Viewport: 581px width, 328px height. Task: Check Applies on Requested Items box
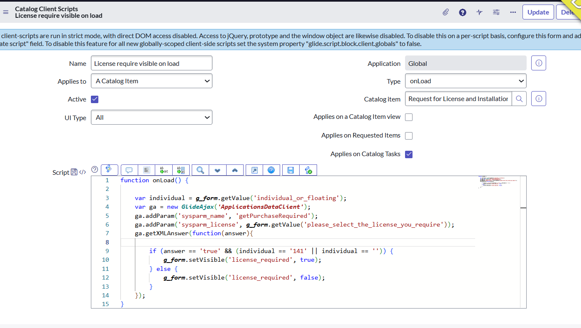click(409, 136)
